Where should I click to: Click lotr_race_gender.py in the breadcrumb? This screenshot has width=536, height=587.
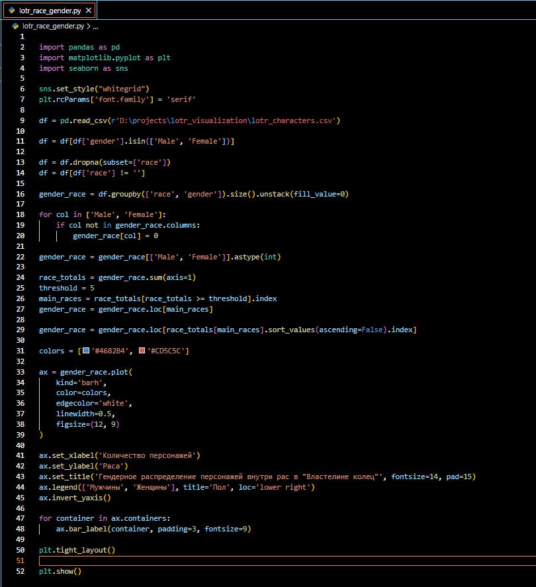[53, 26]
